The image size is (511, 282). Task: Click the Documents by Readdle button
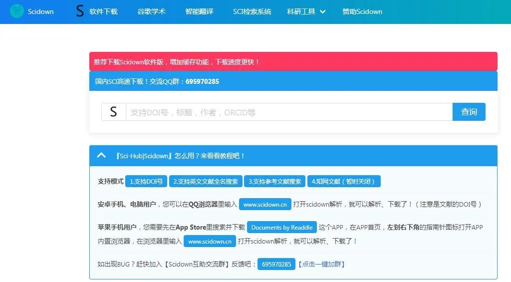282,227
